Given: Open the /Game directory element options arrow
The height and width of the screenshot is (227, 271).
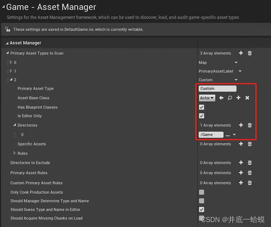Looking at the screenshot, I should tap(234, 135).
